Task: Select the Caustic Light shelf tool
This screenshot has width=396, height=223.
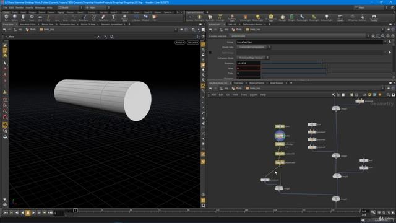Action: point(302,18)
